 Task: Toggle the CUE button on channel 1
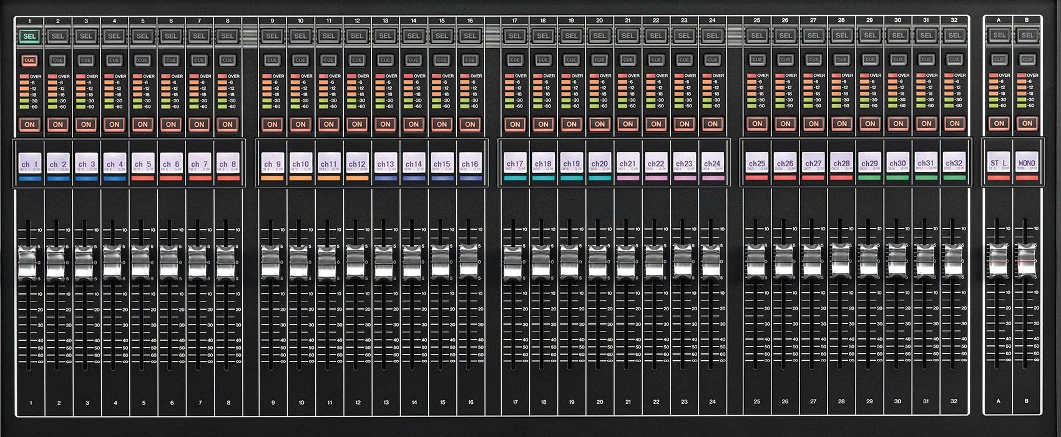point(29,61)
